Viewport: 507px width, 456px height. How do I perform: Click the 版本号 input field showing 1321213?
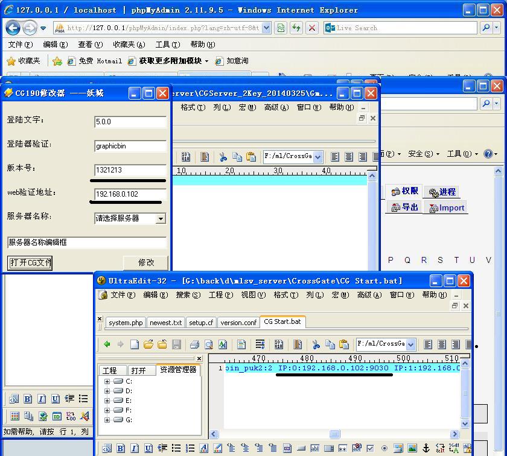(x=130, y=170)
